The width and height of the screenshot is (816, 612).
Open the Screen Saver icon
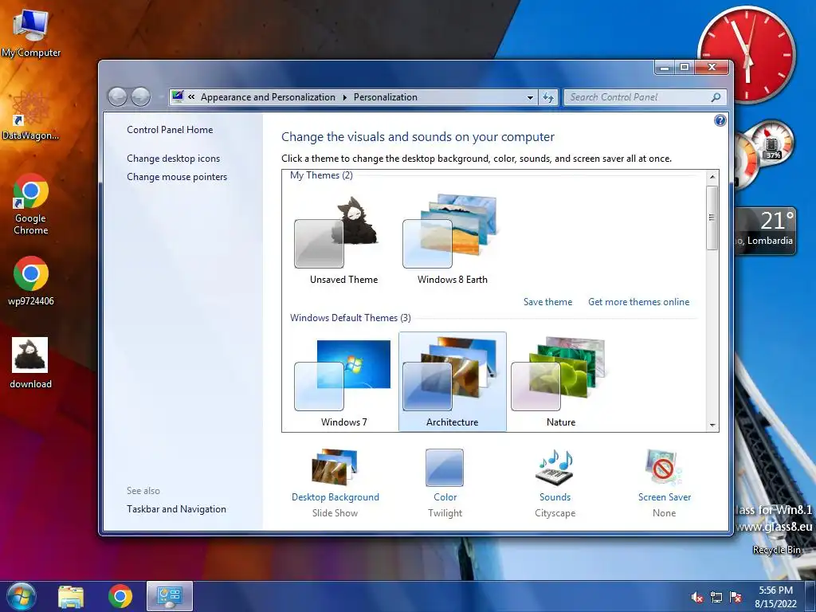664,467
